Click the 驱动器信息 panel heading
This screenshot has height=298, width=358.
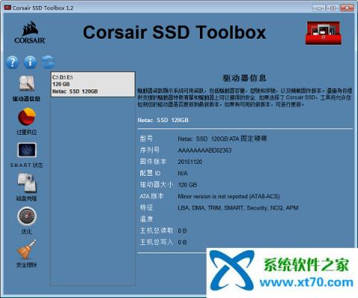(x=245, y=78)
